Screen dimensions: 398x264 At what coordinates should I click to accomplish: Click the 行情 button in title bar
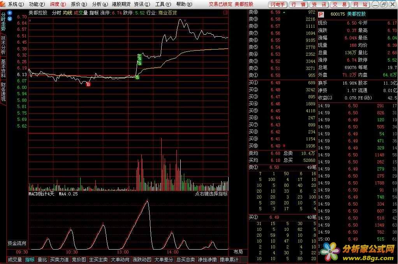[x=299, y=5]
